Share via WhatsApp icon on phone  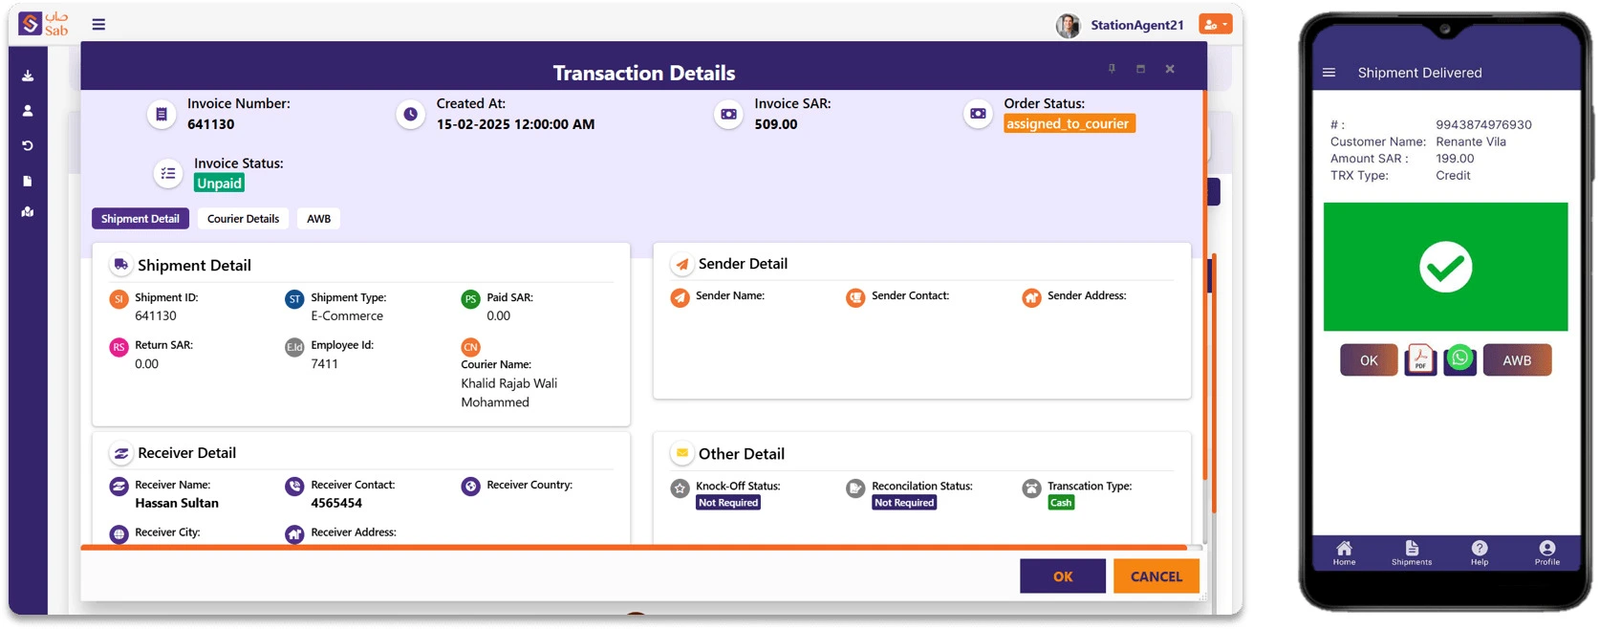pyautogui.click(x=1459, y=359)
